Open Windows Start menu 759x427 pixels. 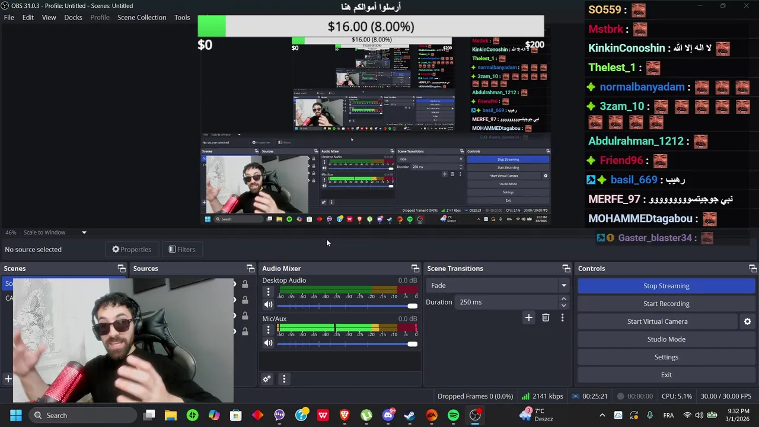16,415
